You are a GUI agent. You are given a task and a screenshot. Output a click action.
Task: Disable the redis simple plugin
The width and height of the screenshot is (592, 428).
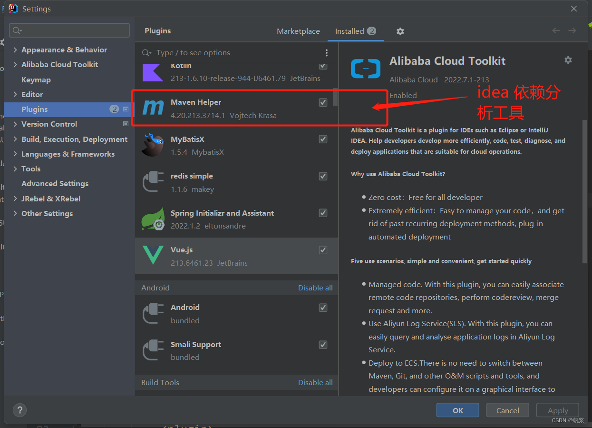coord(323,176)
